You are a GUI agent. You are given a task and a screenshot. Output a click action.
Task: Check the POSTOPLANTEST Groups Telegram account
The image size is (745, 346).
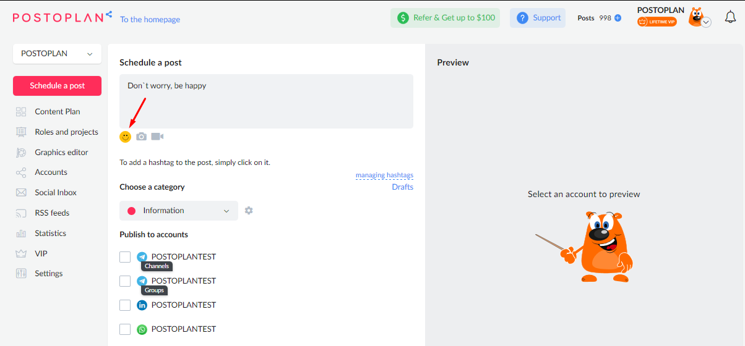[125, 281]
